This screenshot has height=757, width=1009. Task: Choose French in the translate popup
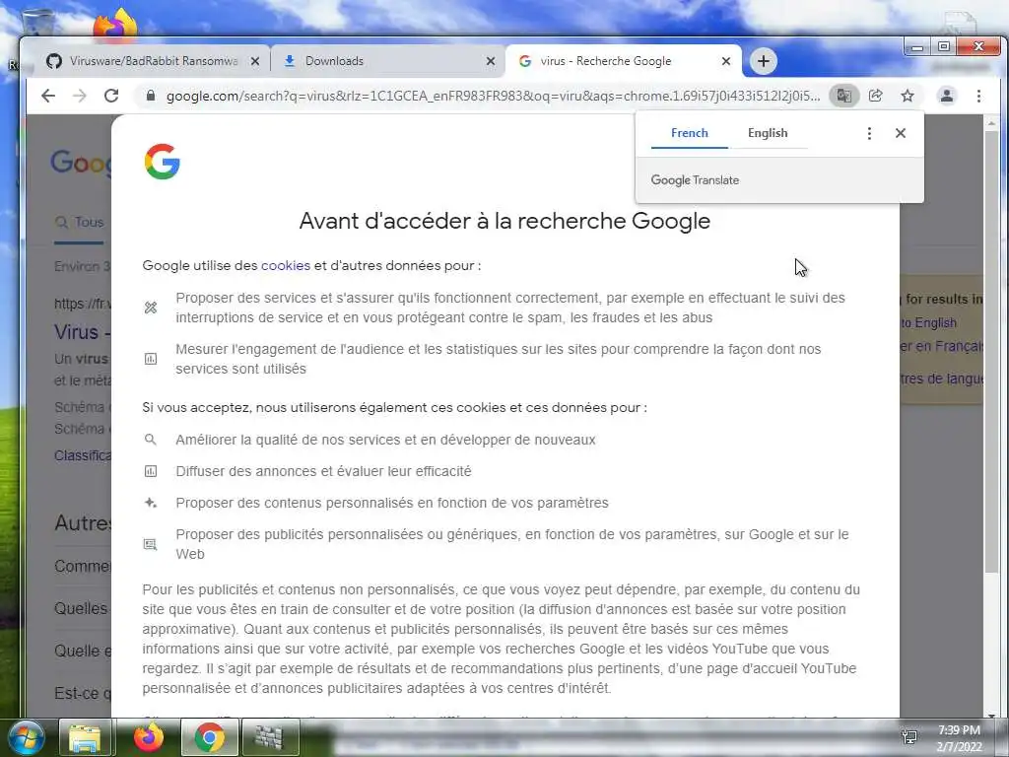tap(689, 133)
